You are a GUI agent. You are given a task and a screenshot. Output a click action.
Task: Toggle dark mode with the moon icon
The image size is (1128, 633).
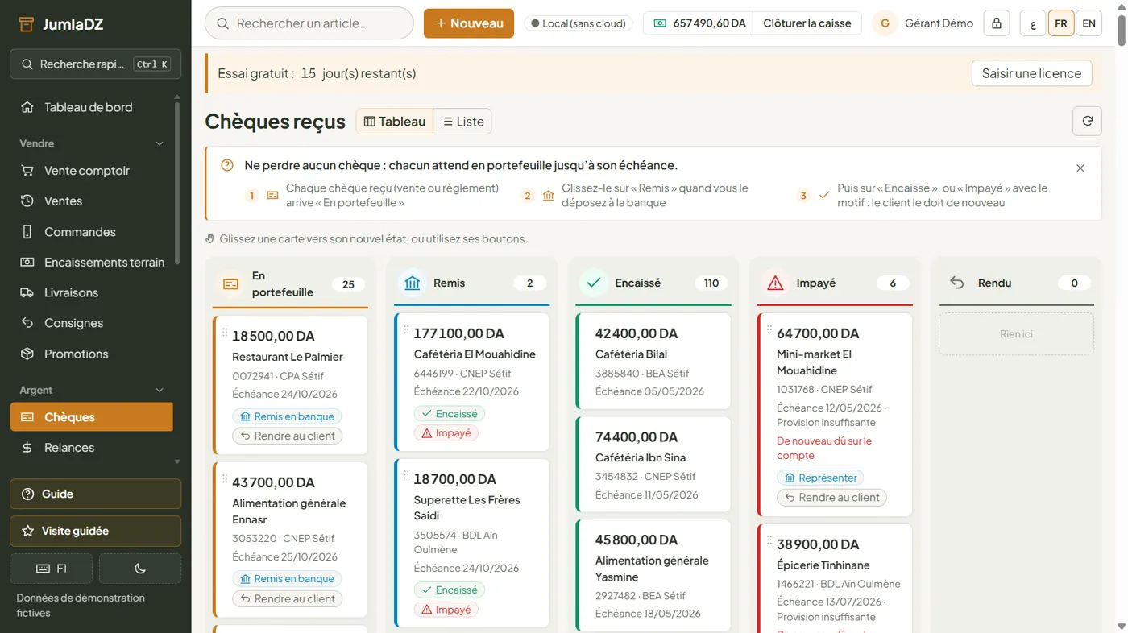tap(140, 569)
